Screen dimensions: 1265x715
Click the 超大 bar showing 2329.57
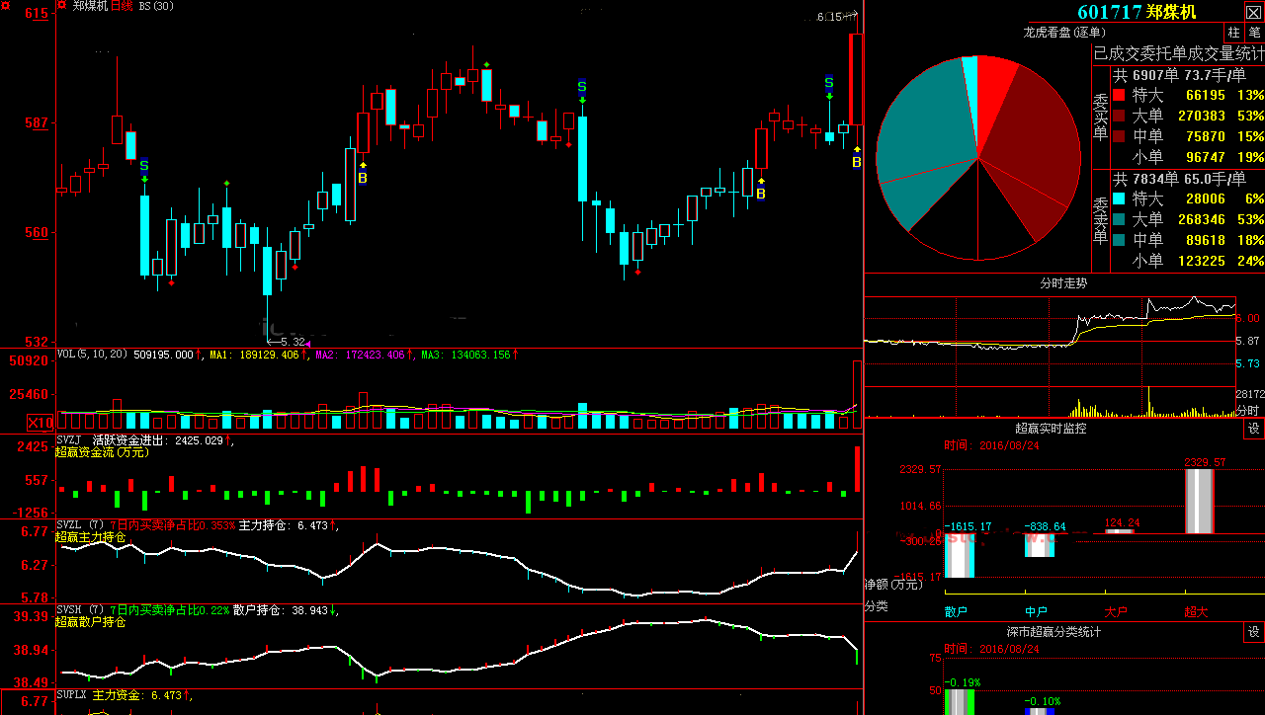tap(1199, 502)
